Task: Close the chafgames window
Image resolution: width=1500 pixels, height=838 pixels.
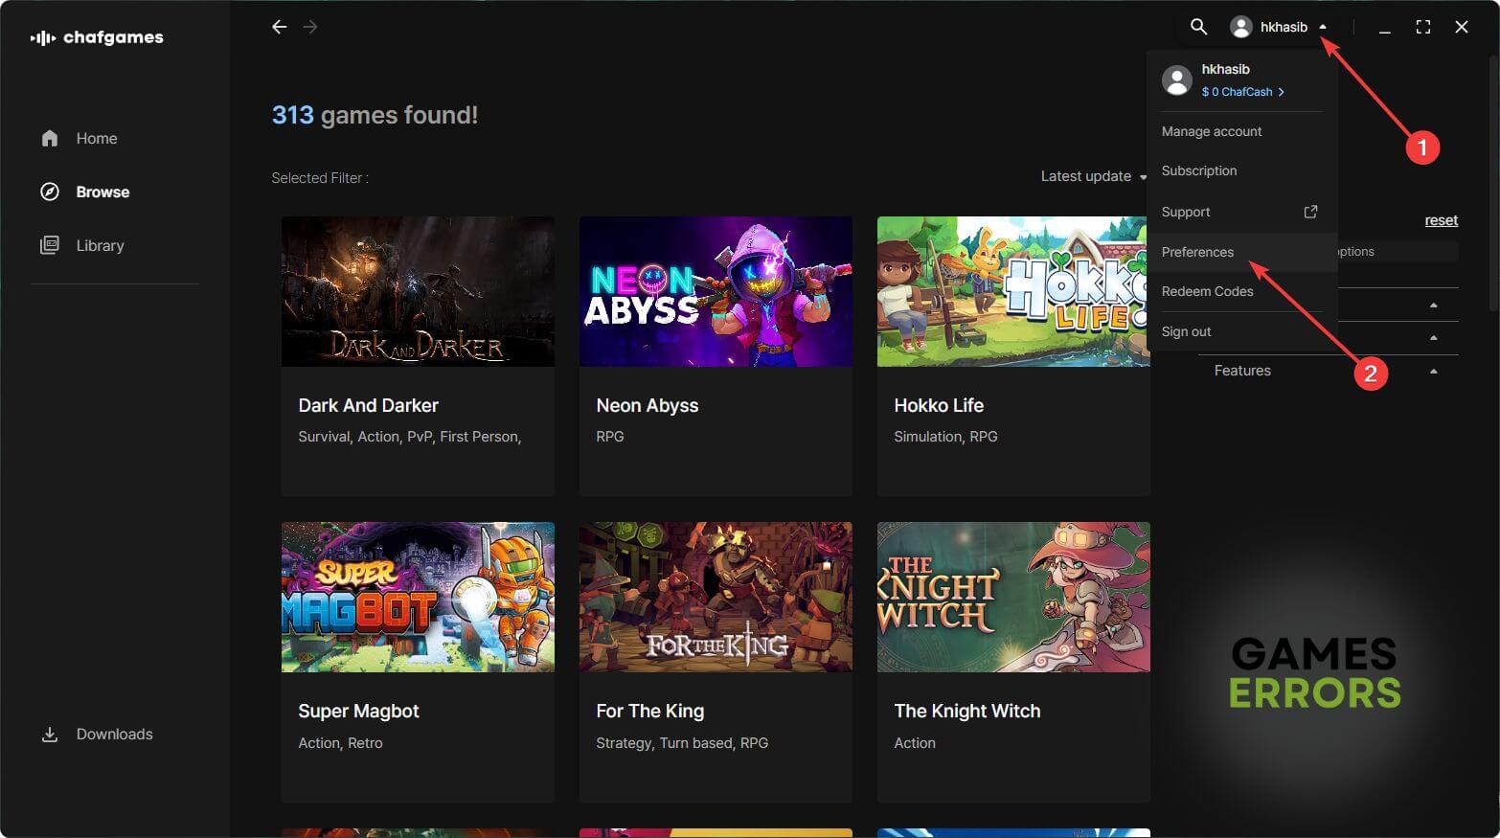Action: tap(1462, 28)
